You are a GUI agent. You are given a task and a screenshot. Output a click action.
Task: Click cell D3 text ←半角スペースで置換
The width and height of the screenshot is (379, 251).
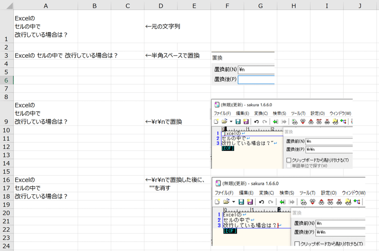(x=172, y=55)
